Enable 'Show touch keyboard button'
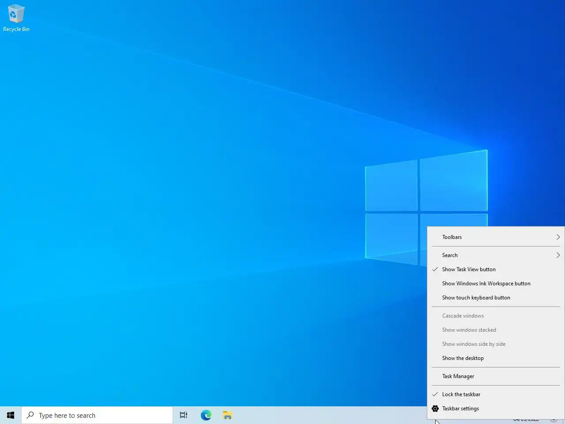Viewport: 565px width, 424px height. [496, 298]
